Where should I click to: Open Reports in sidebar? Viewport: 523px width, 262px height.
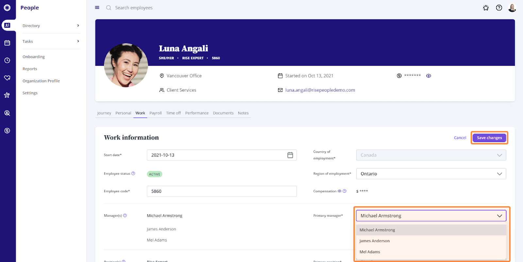pyautogui.click(x=30, y=69)
